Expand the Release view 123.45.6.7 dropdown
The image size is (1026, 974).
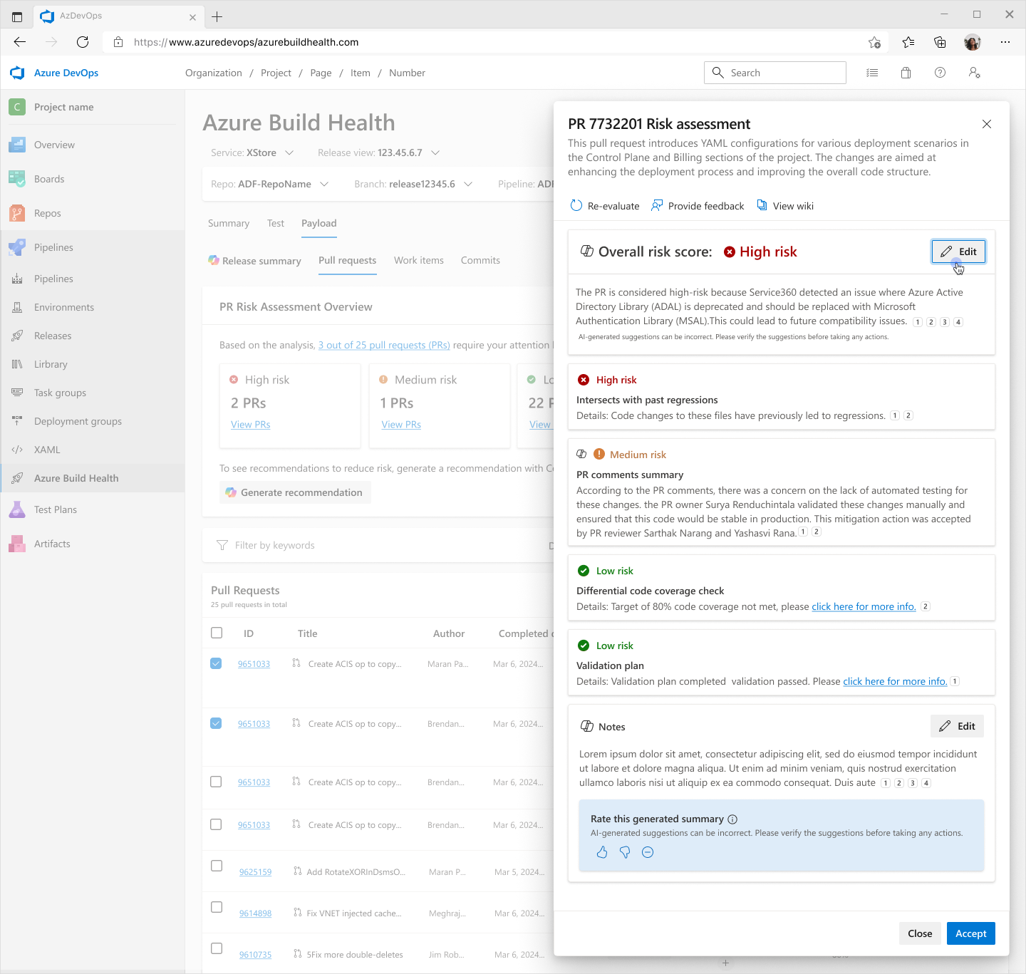click(x=379, y=152)
